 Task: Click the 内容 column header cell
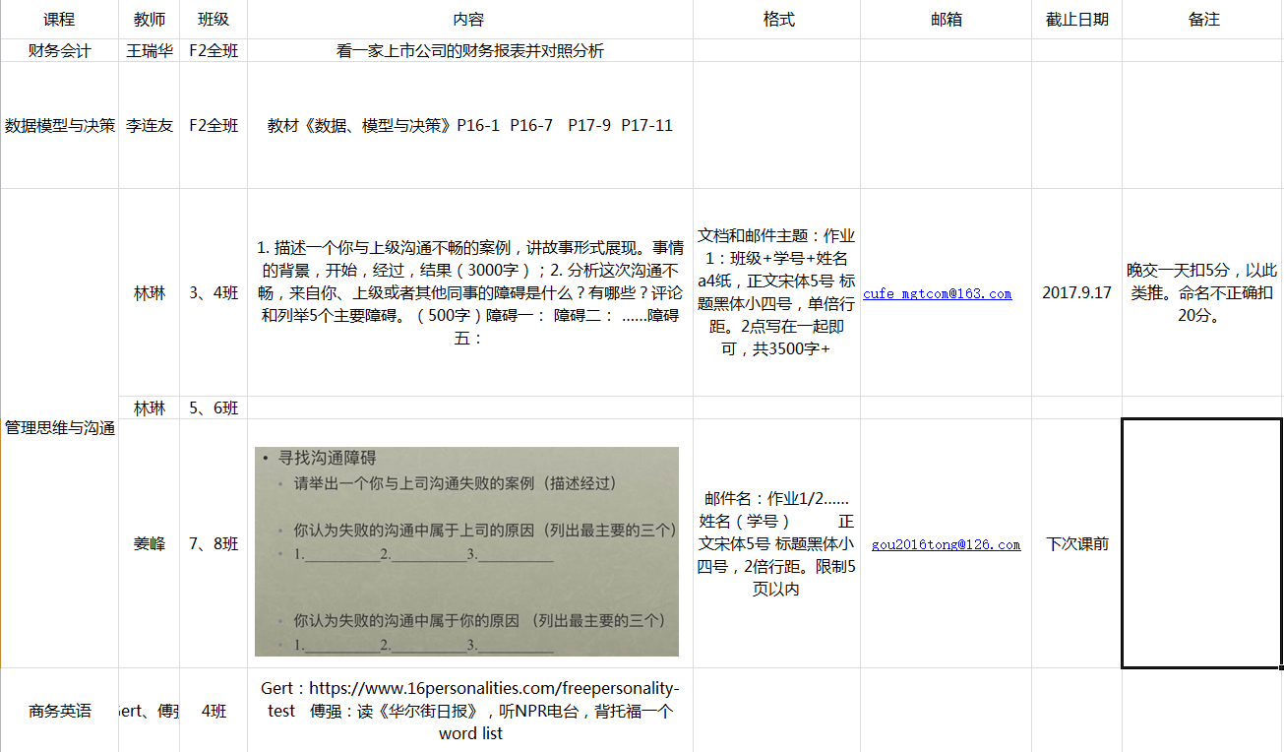point(469,20)
